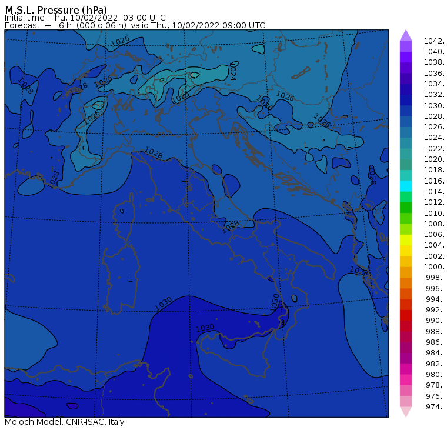
Task: Click the 980. legend value
Action: [x=435, y=374]
